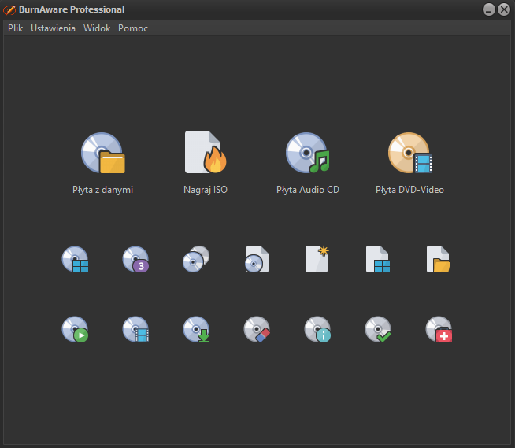The height and width of the screenshot is (448, 515).
Task: Open the Ustawienia menu
Action: click(54, 28)
